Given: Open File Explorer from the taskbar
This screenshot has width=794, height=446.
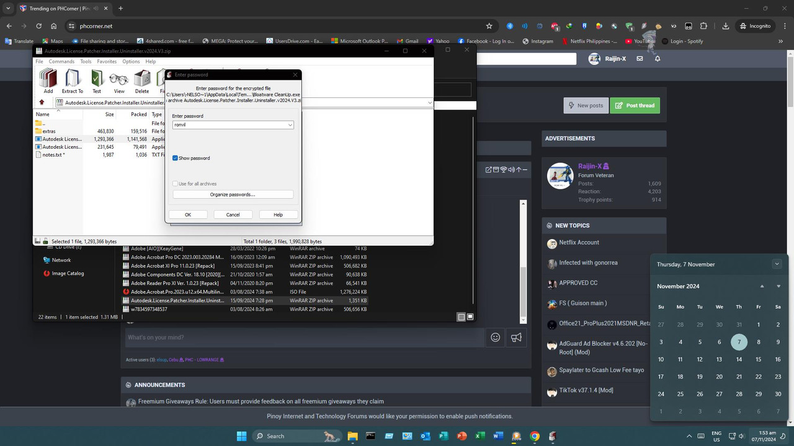Looking at the screenshot, I should 352,436.
